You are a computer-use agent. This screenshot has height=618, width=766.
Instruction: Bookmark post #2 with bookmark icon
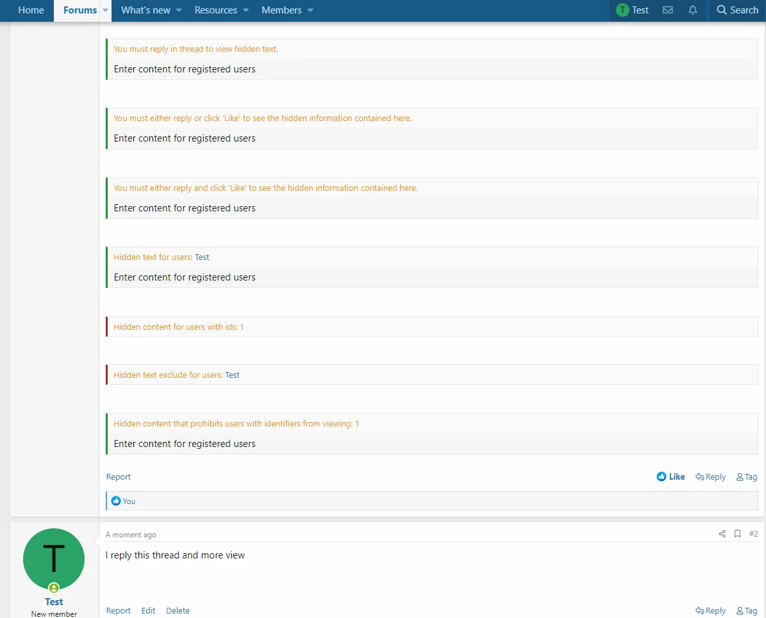pos(737,534)
